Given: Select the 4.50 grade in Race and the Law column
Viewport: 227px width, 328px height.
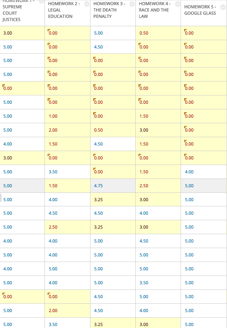Looking at the screenshot, I should click(144, 241).
